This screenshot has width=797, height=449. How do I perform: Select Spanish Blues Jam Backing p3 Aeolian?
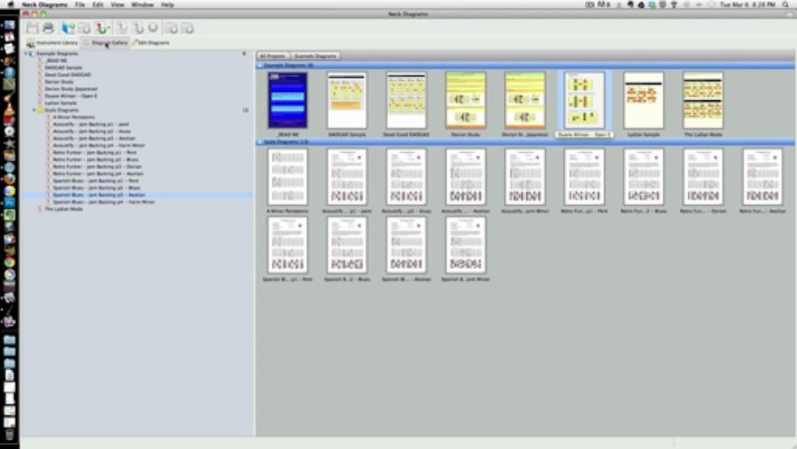[98, 195]
